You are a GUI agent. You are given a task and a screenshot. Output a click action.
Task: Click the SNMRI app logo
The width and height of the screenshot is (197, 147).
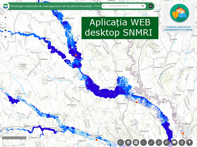(x=5, y=6)
